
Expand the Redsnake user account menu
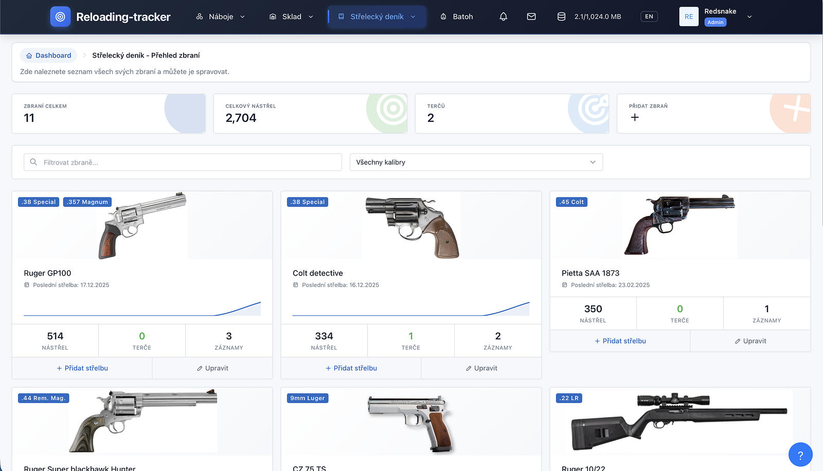(749, 16)
